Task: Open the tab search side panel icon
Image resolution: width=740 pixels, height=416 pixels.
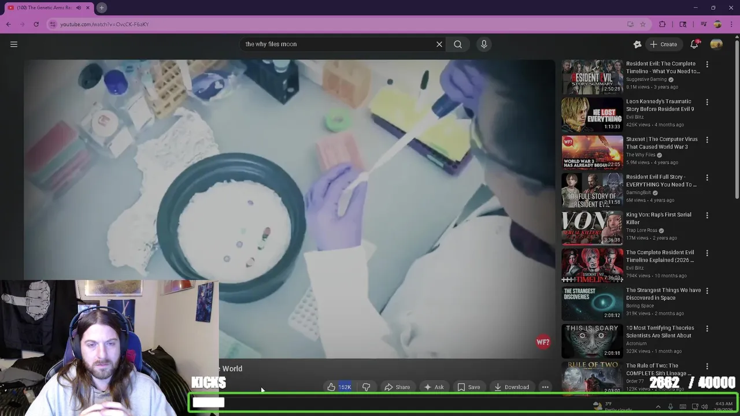Action: (x=683, y=24)
